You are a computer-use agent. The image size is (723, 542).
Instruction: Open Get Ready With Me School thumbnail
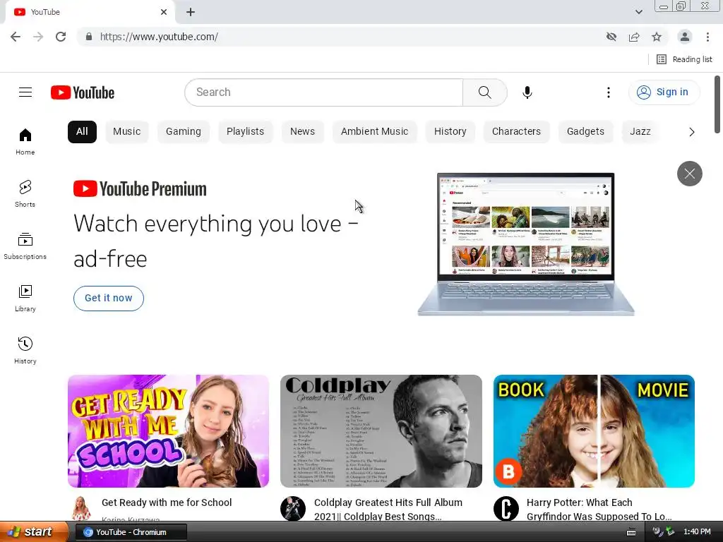(168, 431)
